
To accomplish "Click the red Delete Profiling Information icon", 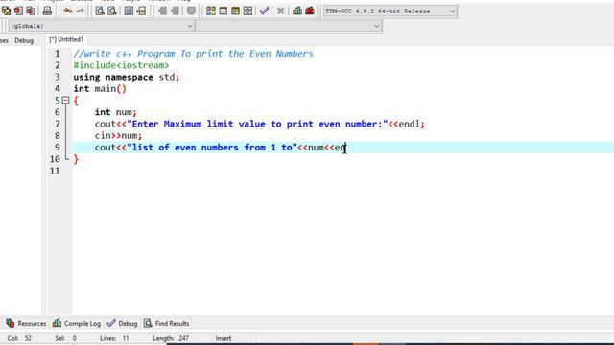I will point(310,11).
